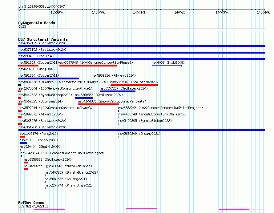
Task: Click nsv5899671 (Almarri2020) label
Action: [x=41, y=114]
